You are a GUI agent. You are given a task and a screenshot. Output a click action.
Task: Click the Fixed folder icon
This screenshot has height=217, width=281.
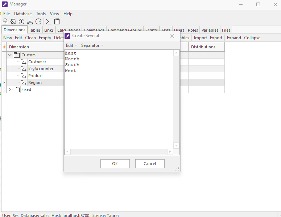click(x=17, y=89)
